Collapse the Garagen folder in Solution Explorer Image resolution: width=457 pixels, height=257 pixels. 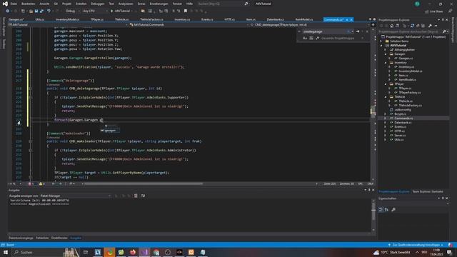(x=386, y=54)
